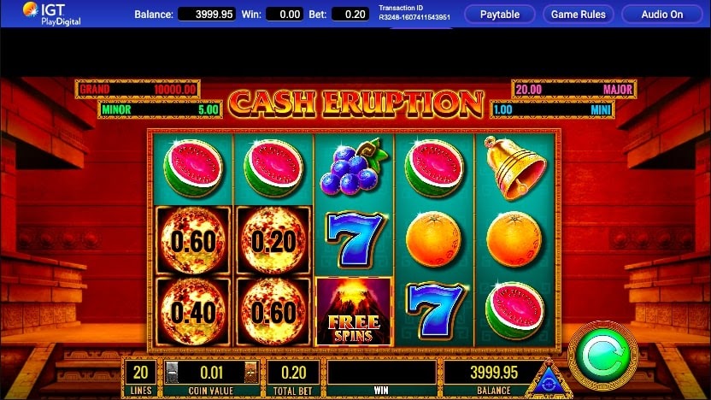The height and width of the screenshot is (400, 711).
Task: Click the Free Spins volcano symbol
Action: [x=354, y=312]
